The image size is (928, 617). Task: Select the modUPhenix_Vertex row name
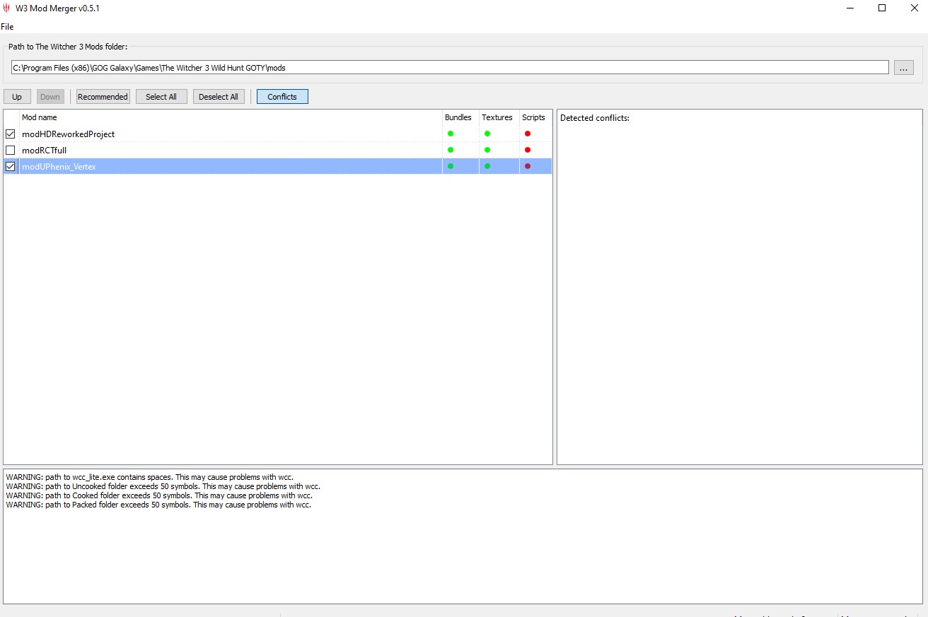(59, 167)
